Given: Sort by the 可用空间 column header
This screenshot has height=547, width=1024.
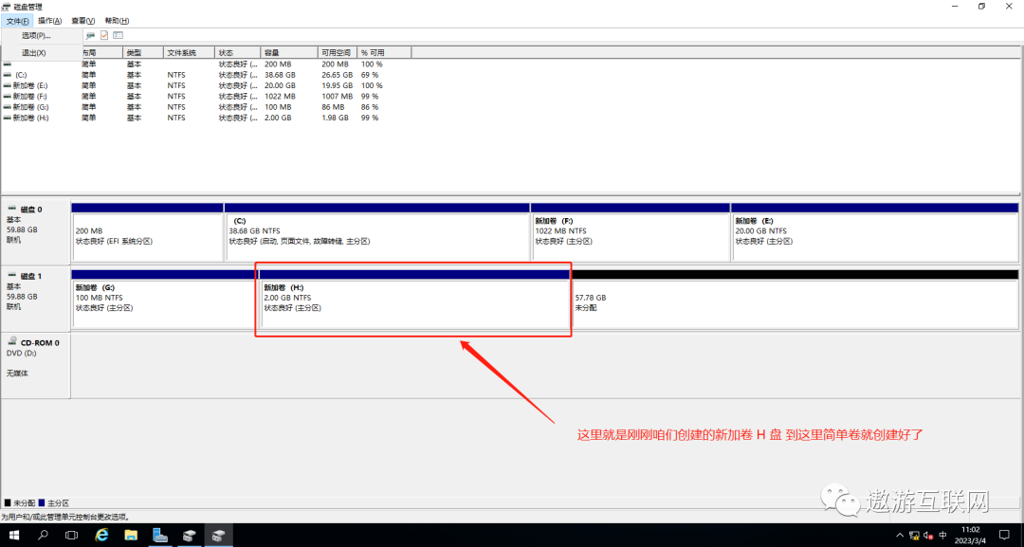Looking at the screenshot, I should point(338,52).
